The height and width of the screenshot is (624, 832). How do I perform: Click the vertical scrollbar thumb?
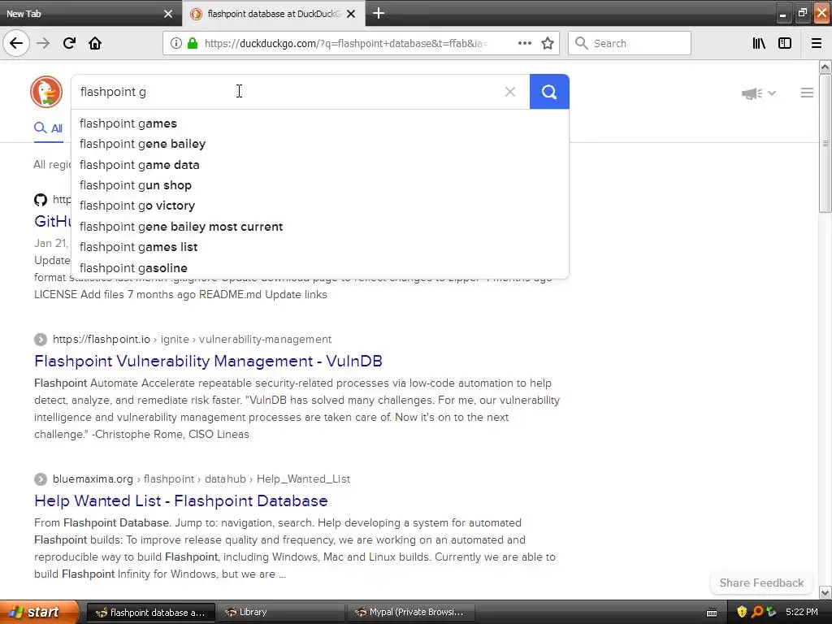click(x=825, y=143)
